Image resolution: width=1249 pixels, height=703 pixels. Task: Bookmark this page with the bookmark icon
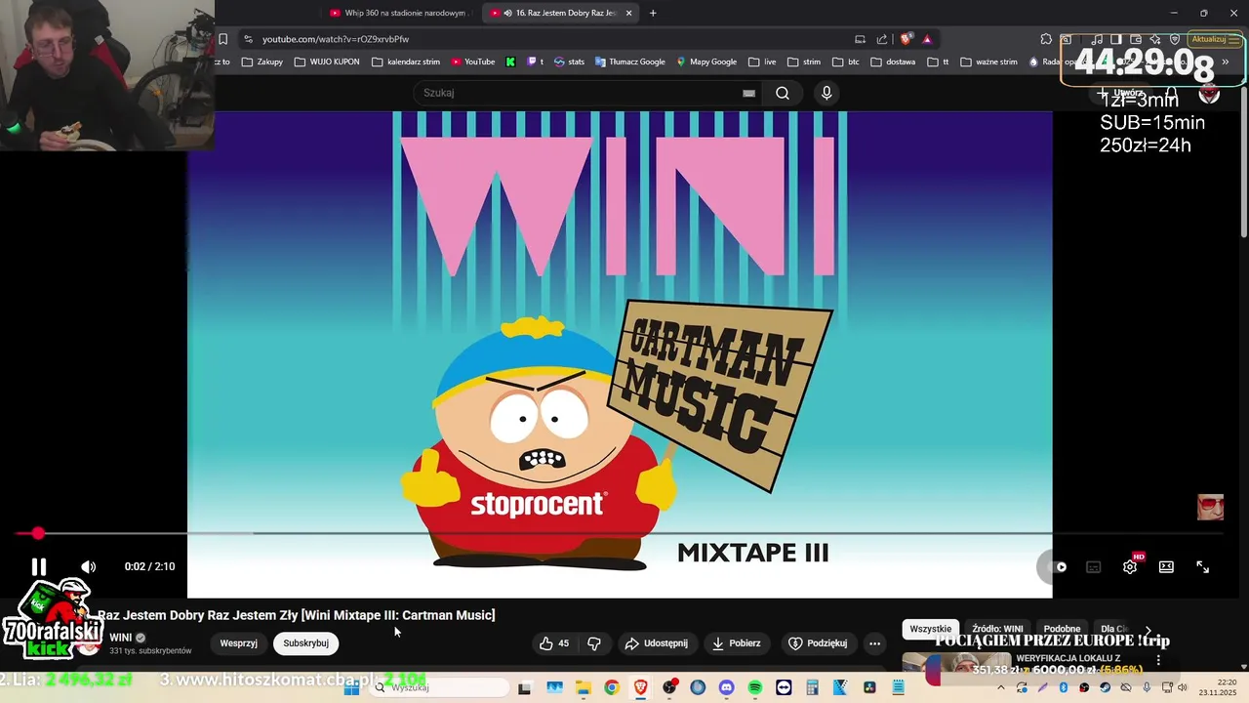point(222,39)
